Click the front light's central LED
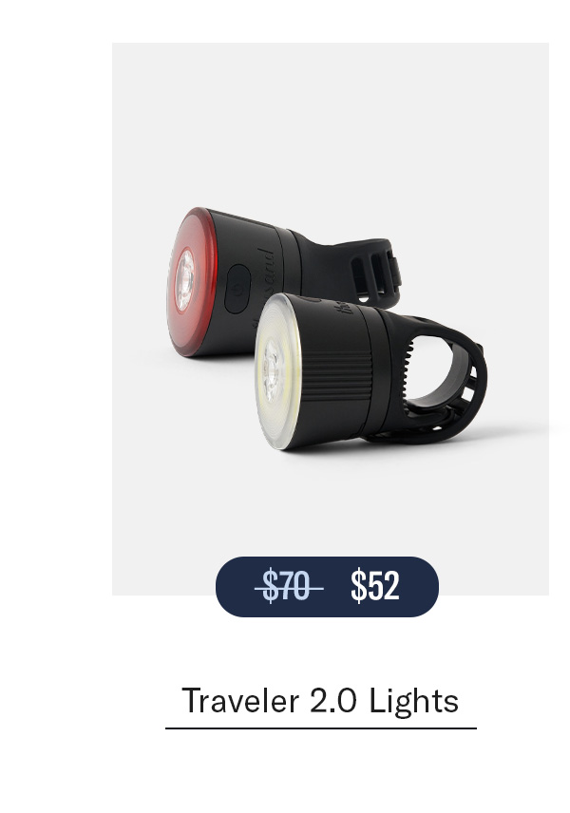 pos(271,371)
